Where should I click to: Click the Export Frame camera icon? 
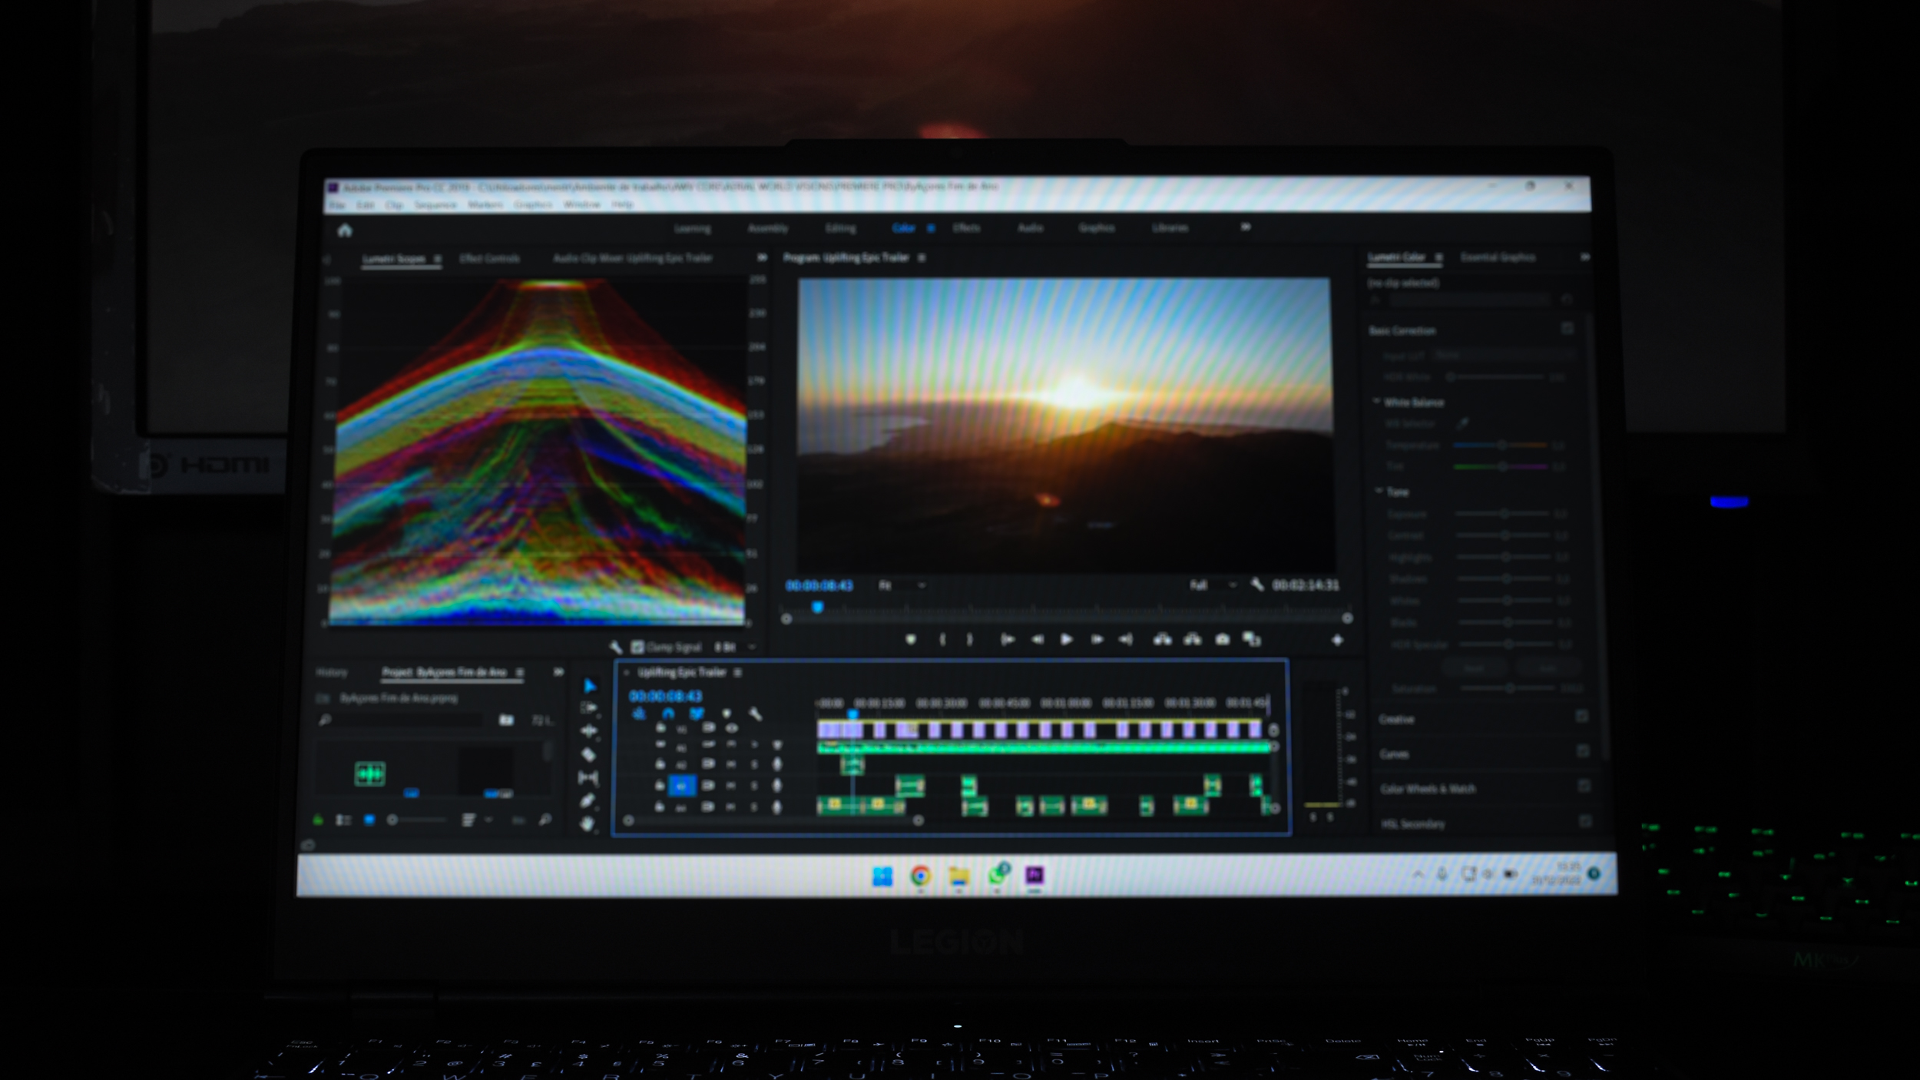click(x=1222, y=639)
